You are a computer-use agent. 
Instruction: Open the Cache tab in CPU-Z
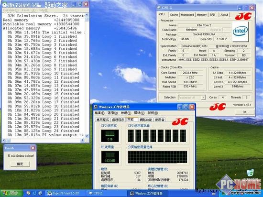click(174, 15)
